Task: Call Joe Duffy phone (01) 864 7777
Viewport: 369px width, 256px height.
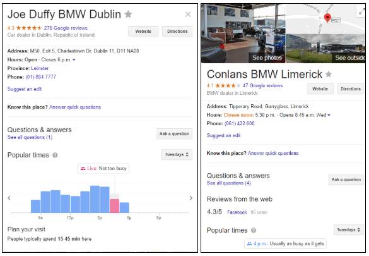Action: [41, 77]
